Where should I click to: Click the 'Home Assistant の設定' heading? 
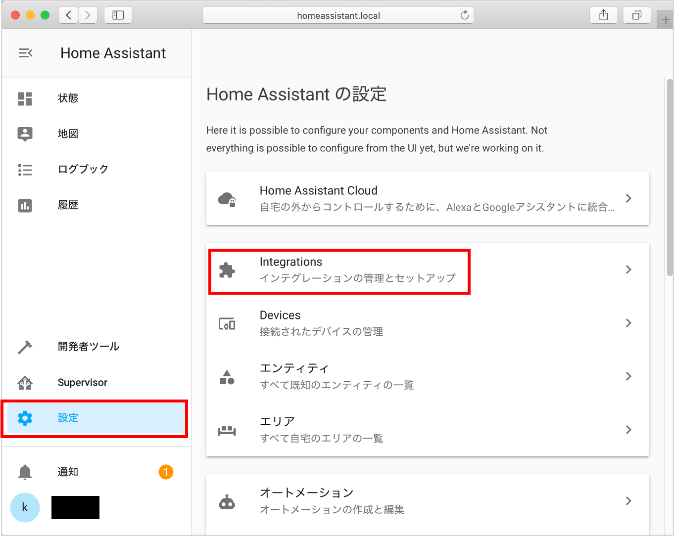click(296, 94)
